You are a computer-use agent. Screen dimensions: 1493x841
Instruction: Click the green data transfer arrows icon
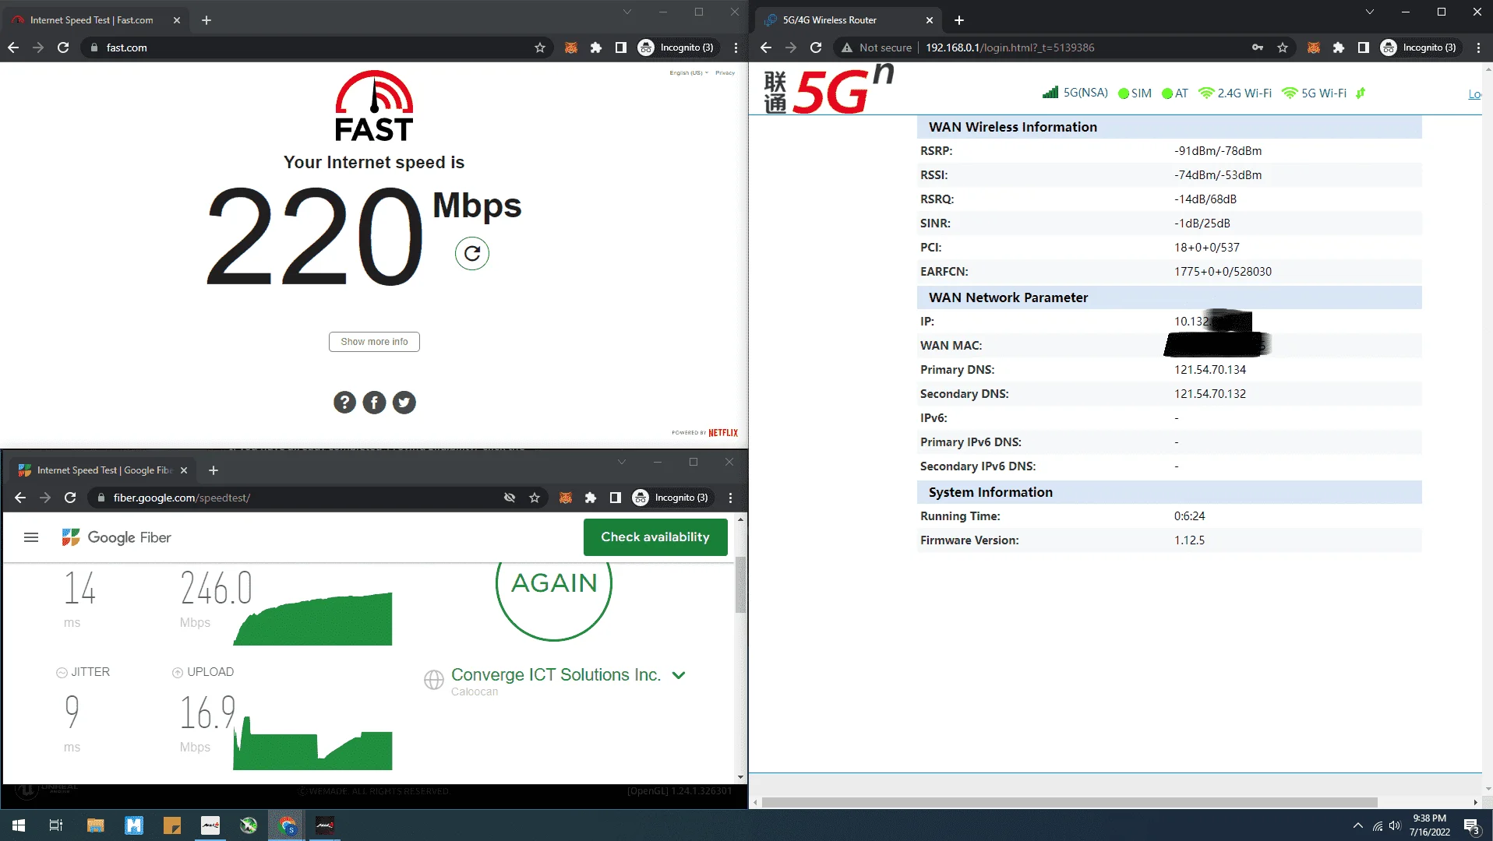(1361, 93)
